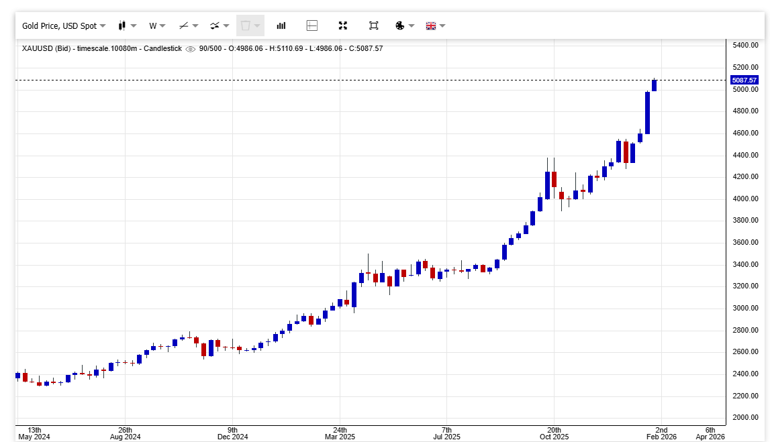Screen dimensions: 770x442
Task: Click the 2000.00 price axis label
Action: tap(745, 417)
